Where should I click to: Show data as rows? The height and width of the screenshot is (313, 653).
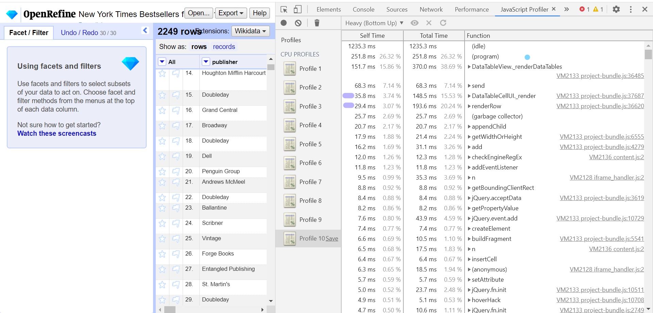point(199,47)
